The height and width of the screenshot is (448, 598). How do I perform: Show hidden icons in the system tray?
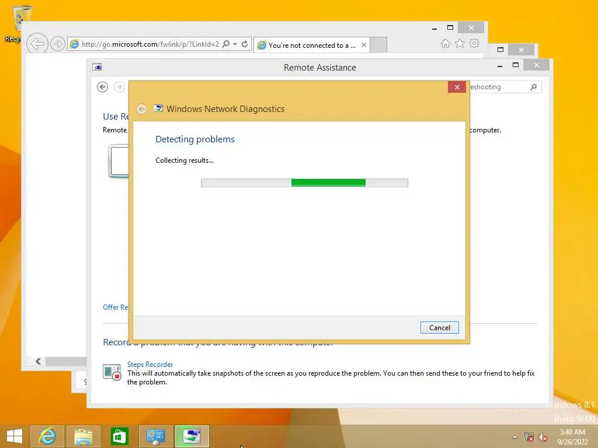(x=514, y=437)
